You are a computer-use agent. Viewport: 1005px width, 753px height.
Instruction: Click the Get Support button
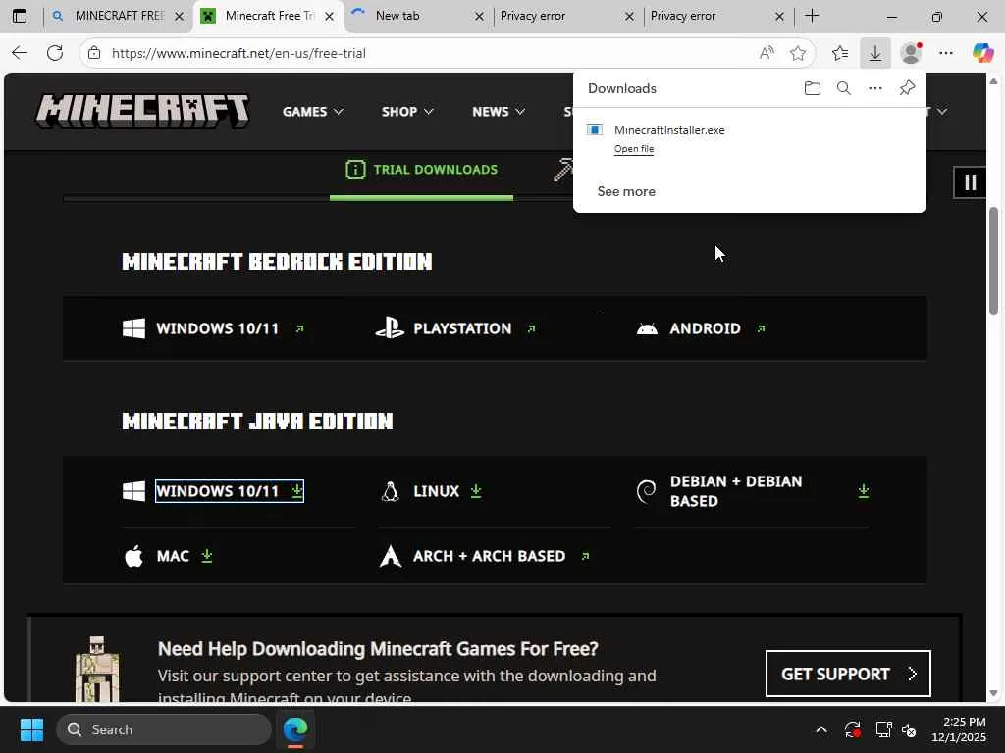pyautogui.click(x=848, y=674)
